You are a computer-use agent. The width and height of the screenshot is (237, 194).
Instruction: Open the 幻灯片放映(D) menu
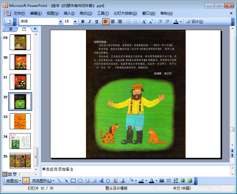(125, 13)
